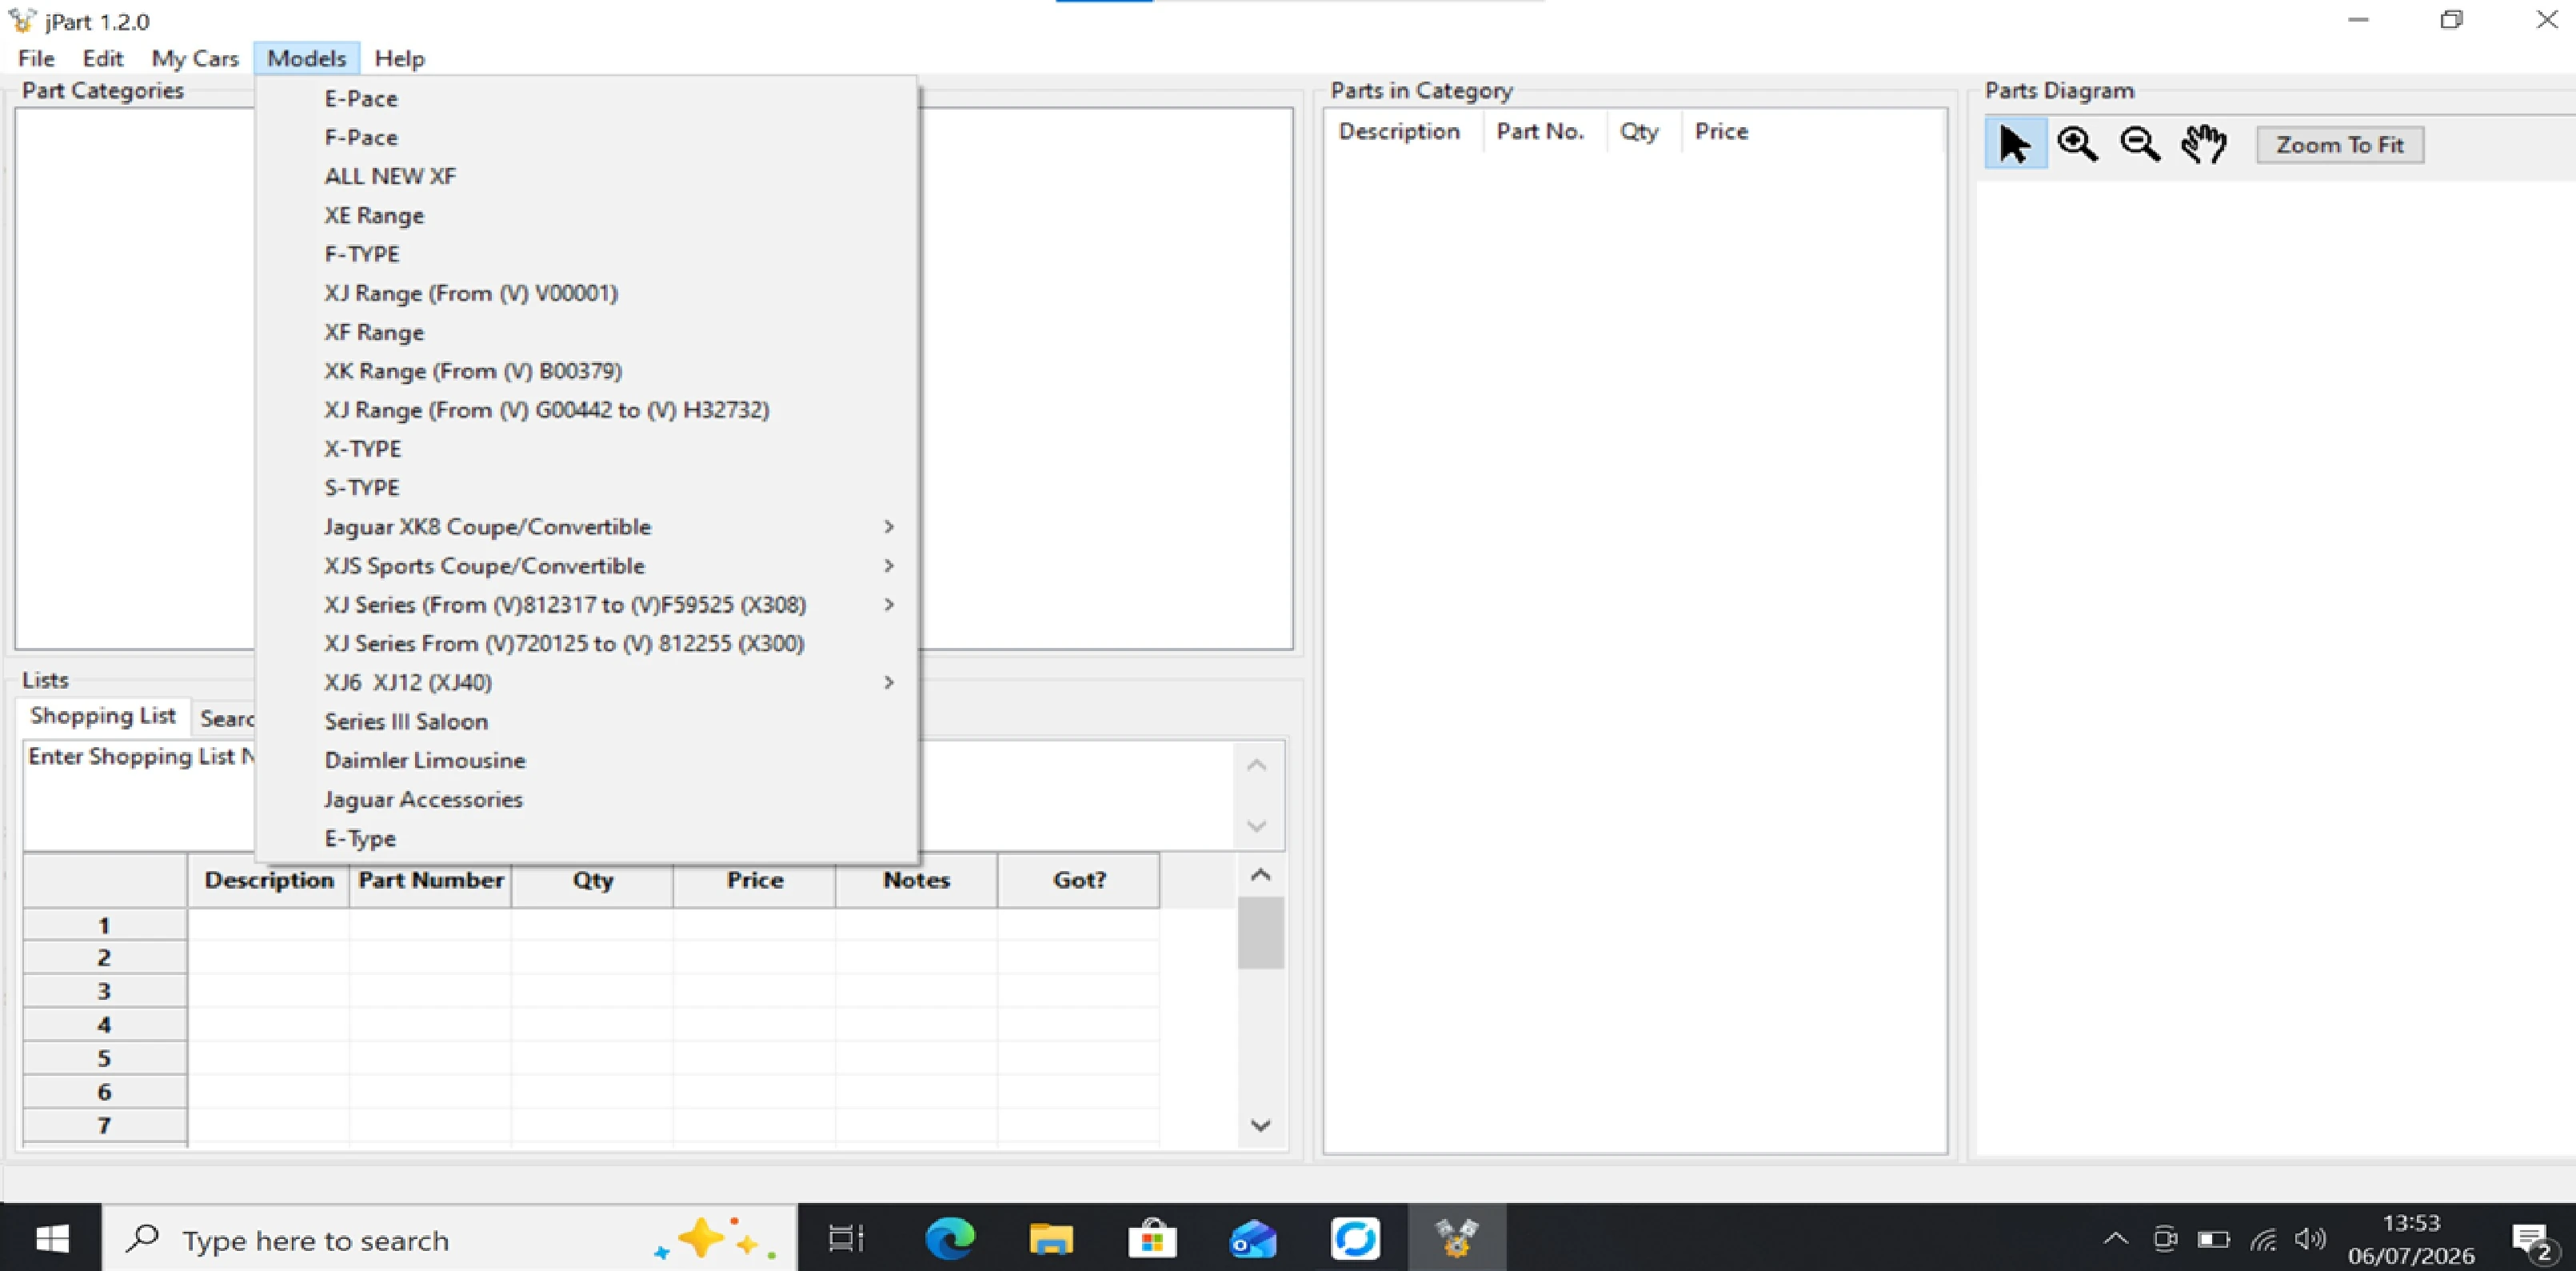Image resolution: width=2576 pixels, height=1271 pixels.
Task: Click the taskbar search box
Action: point(450,1239)
